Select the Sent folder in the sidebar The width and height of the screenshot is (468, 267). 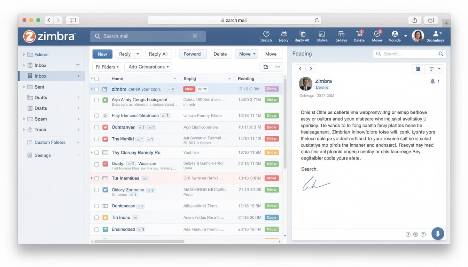[39, 87]
